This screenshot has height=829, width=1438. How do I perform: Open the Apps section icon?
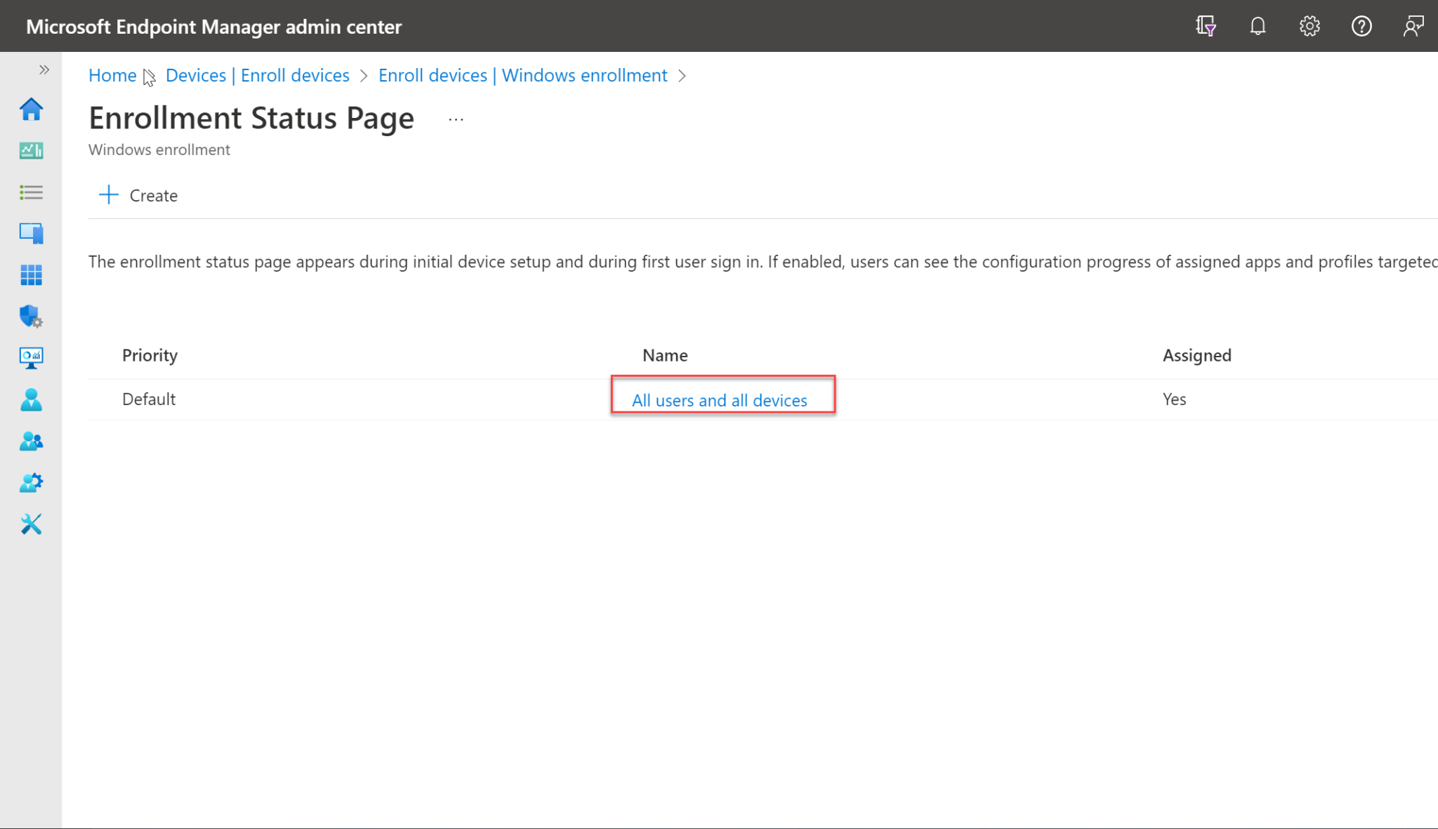[31, 274]
